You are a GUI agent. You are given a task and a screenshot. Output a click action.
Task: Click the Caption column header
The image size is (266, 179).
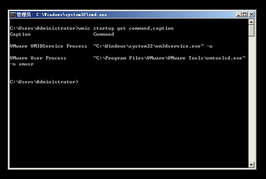(x=20, y=34)
